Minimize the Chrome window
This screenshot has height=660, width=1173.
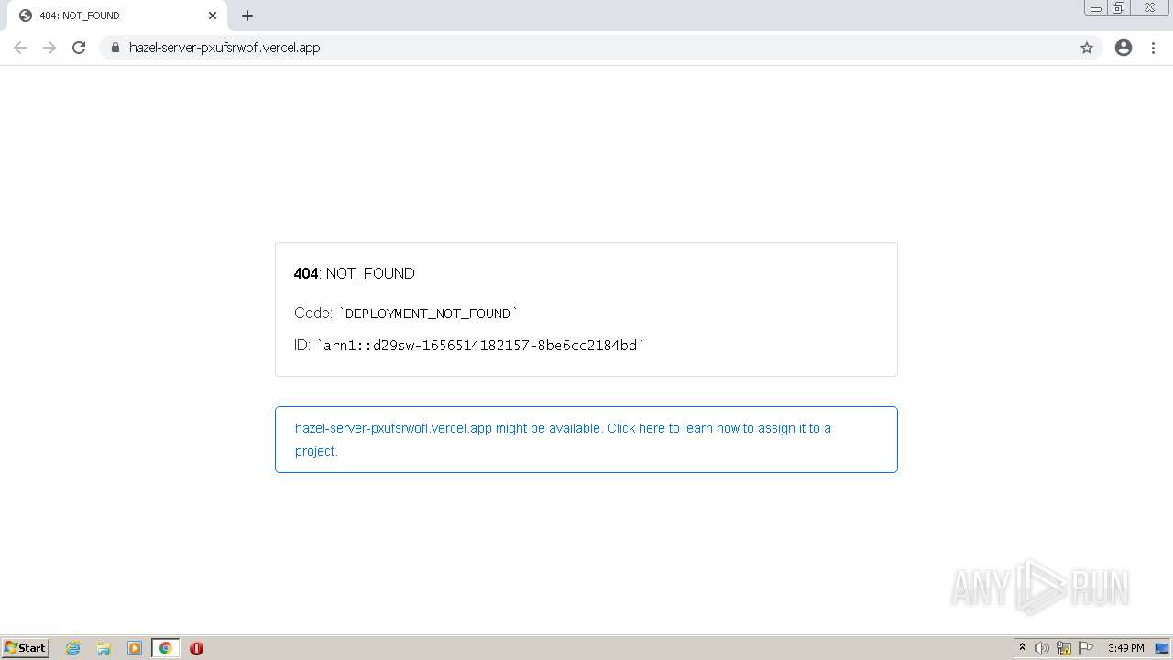(x=1096, y=8)
